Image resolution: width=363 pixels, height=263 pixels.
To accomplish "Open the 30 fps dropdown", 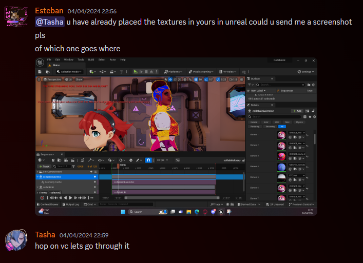I will [162, 160].
